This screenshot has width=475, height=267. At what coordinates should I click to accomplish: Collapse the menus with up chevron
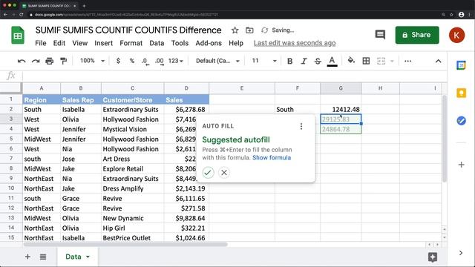438,61
